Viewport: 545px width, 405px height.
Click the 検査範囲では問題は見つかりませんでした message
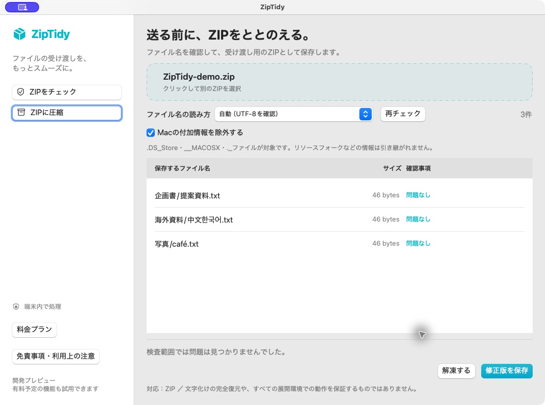tap(216, 352)
